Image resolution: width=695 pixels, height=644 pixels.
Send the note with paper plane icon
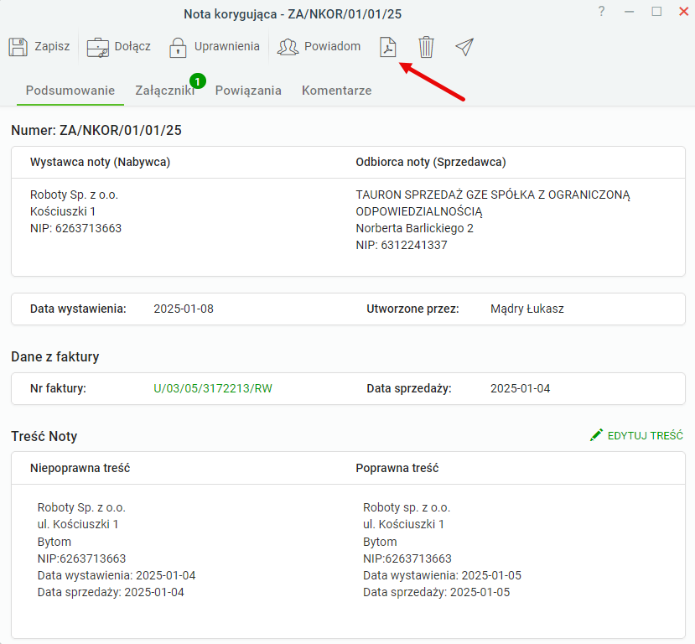tap(464, 47)
